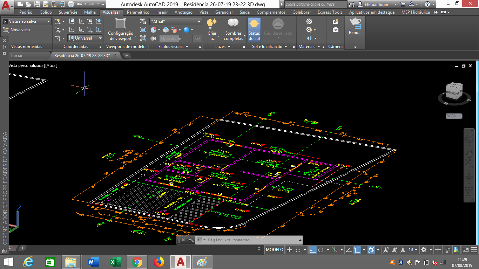479x269 pixels.
Task: Click the Create Camera icon
Action: (x=336, y=22)
